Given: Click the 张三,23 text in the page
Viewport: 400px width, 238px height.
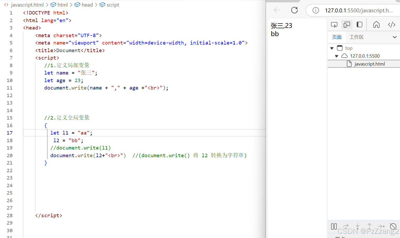Looking at the screenshot, I should (x=281, y=26).
